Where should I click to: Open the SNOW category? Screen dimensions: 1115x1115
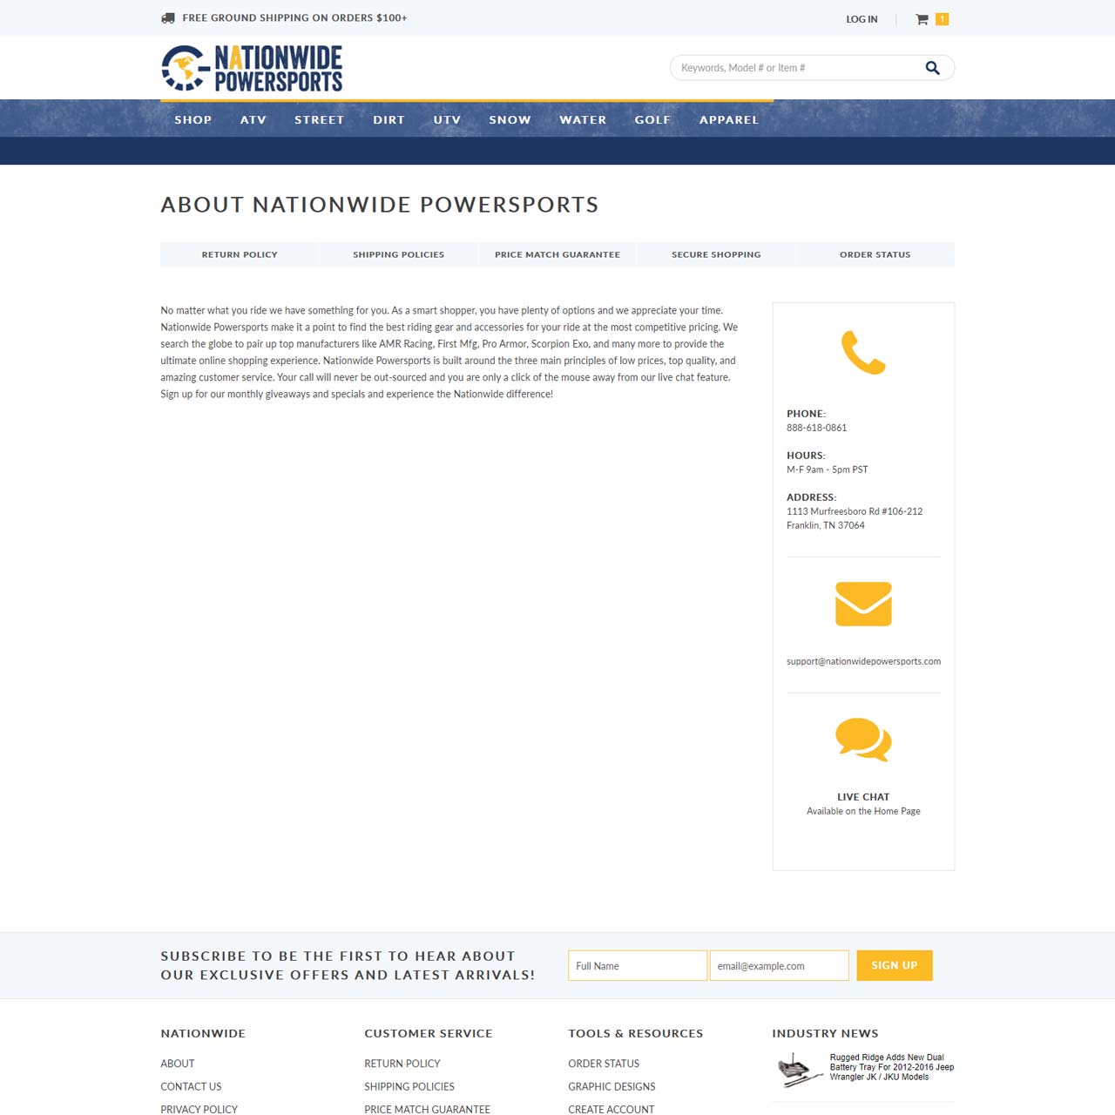(x=510, y=120)
